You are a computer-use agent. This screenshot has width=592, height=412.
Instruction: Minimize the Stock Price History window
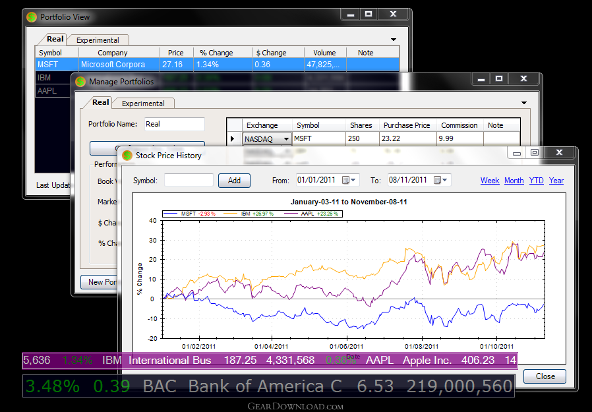[516, 153]
